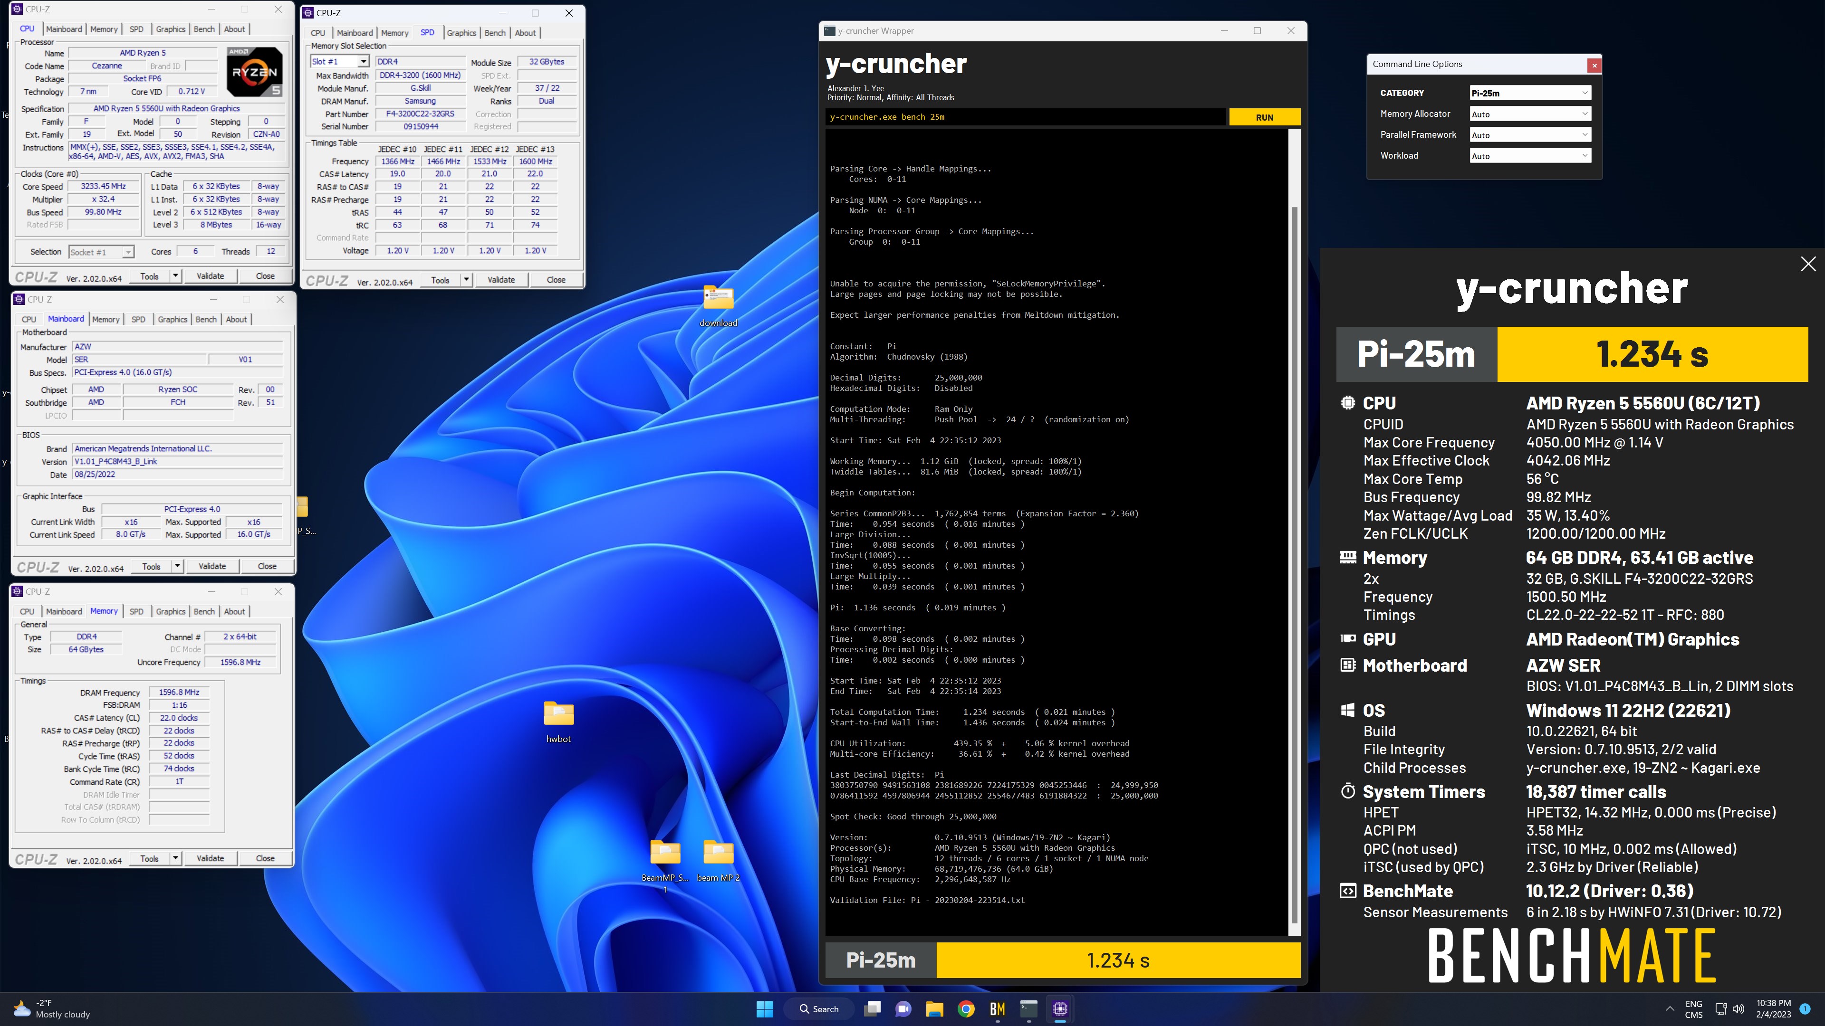Click the BIOS Version V1.01_P4C8M43_B_Link field
This screenshot has width=1825, height=1026.
tap(178, 462)
